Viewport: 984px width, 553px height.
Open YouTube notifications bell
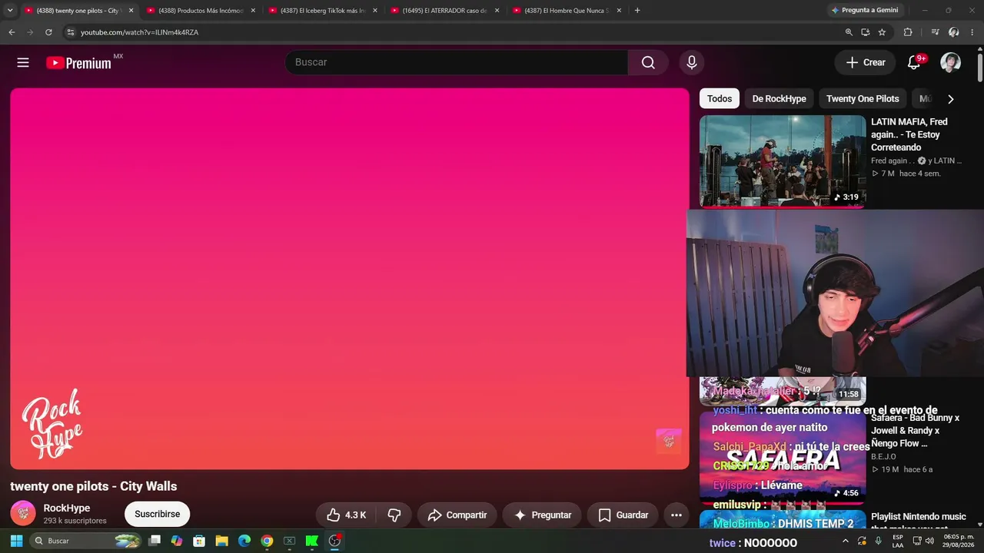click(914, 63)
